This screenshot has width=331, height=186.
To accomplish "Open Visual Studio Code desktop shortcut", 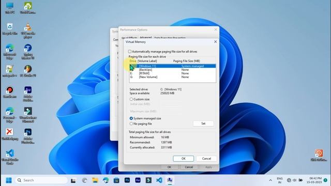I will [10, 157].
